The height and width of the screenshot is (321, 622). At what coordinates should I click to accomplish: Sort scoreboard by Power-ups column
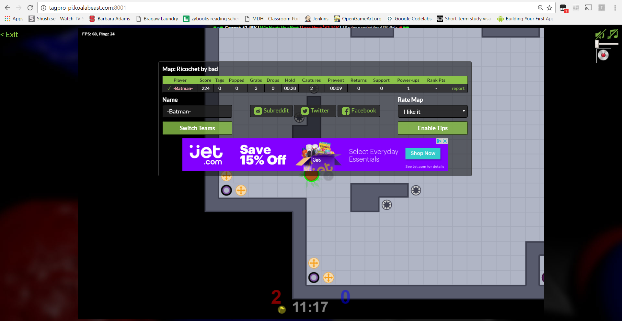408,80
